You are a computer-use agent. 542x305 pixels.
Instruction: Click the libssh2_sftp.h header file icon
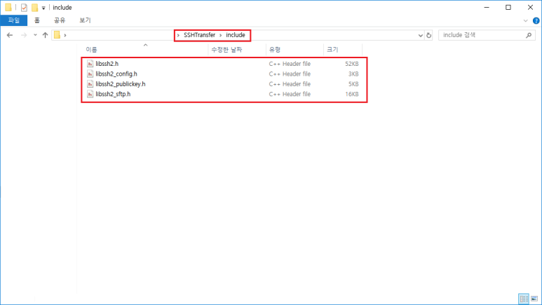(x=90, y=94)
